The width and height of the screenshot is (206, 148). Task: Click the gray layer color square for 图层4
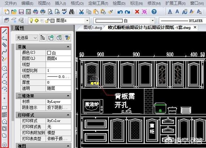[x=52, y=21]
